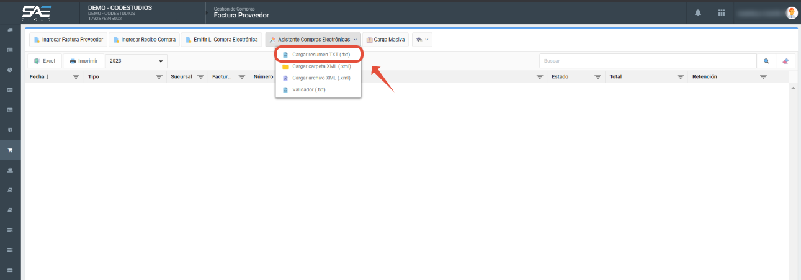The height and width of the screenshot is (280, 801).
Task: Expand the dropdown next to Carga Masiva
Action: [x=422, y=40]
